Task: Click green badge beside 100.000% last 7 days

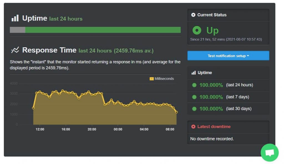Action: tap(194, 97)
